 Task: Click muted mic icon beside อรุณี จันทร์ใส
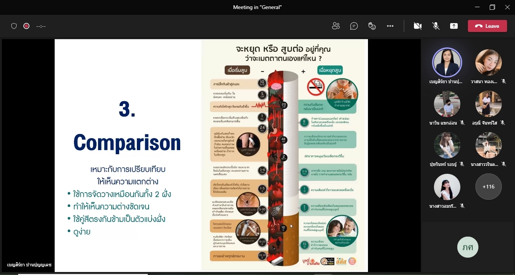point(503,123)
